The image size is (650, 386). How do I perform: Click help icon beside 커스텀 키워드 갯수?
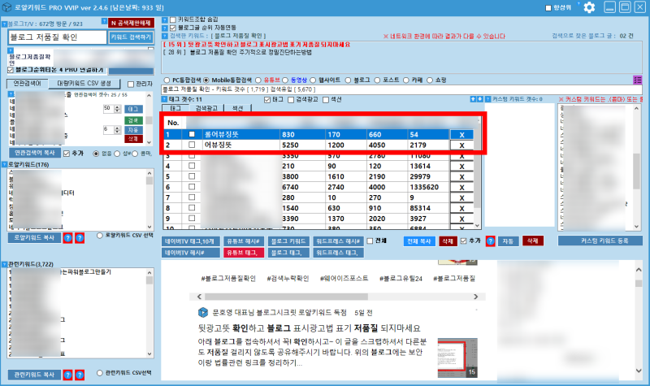click(x=488, y=99)
